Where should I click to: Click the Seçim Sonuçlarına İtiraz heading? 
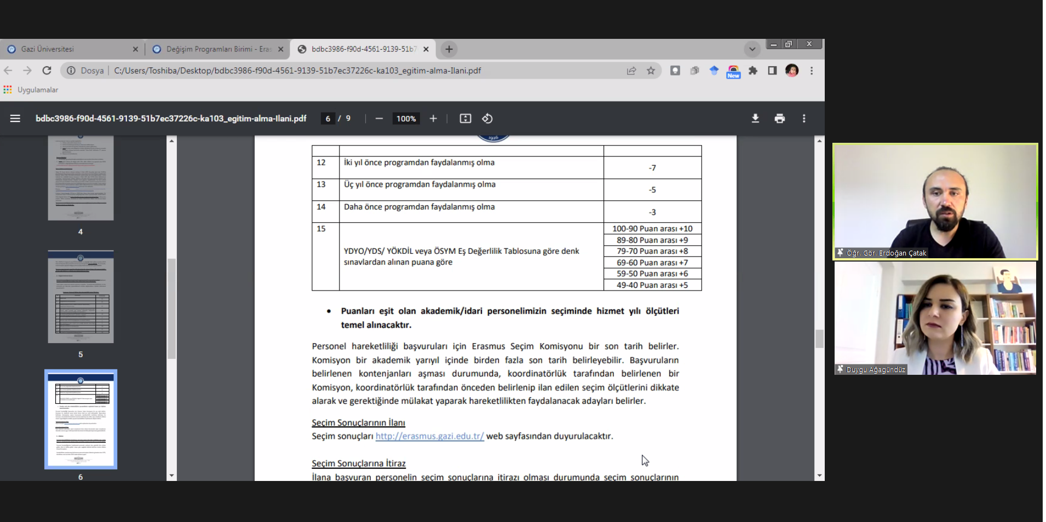(359, 463)
